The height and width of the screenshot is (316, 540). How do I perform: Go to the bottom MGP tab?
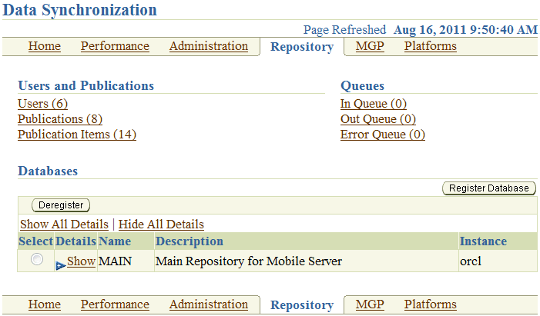[x=370, y=304]
